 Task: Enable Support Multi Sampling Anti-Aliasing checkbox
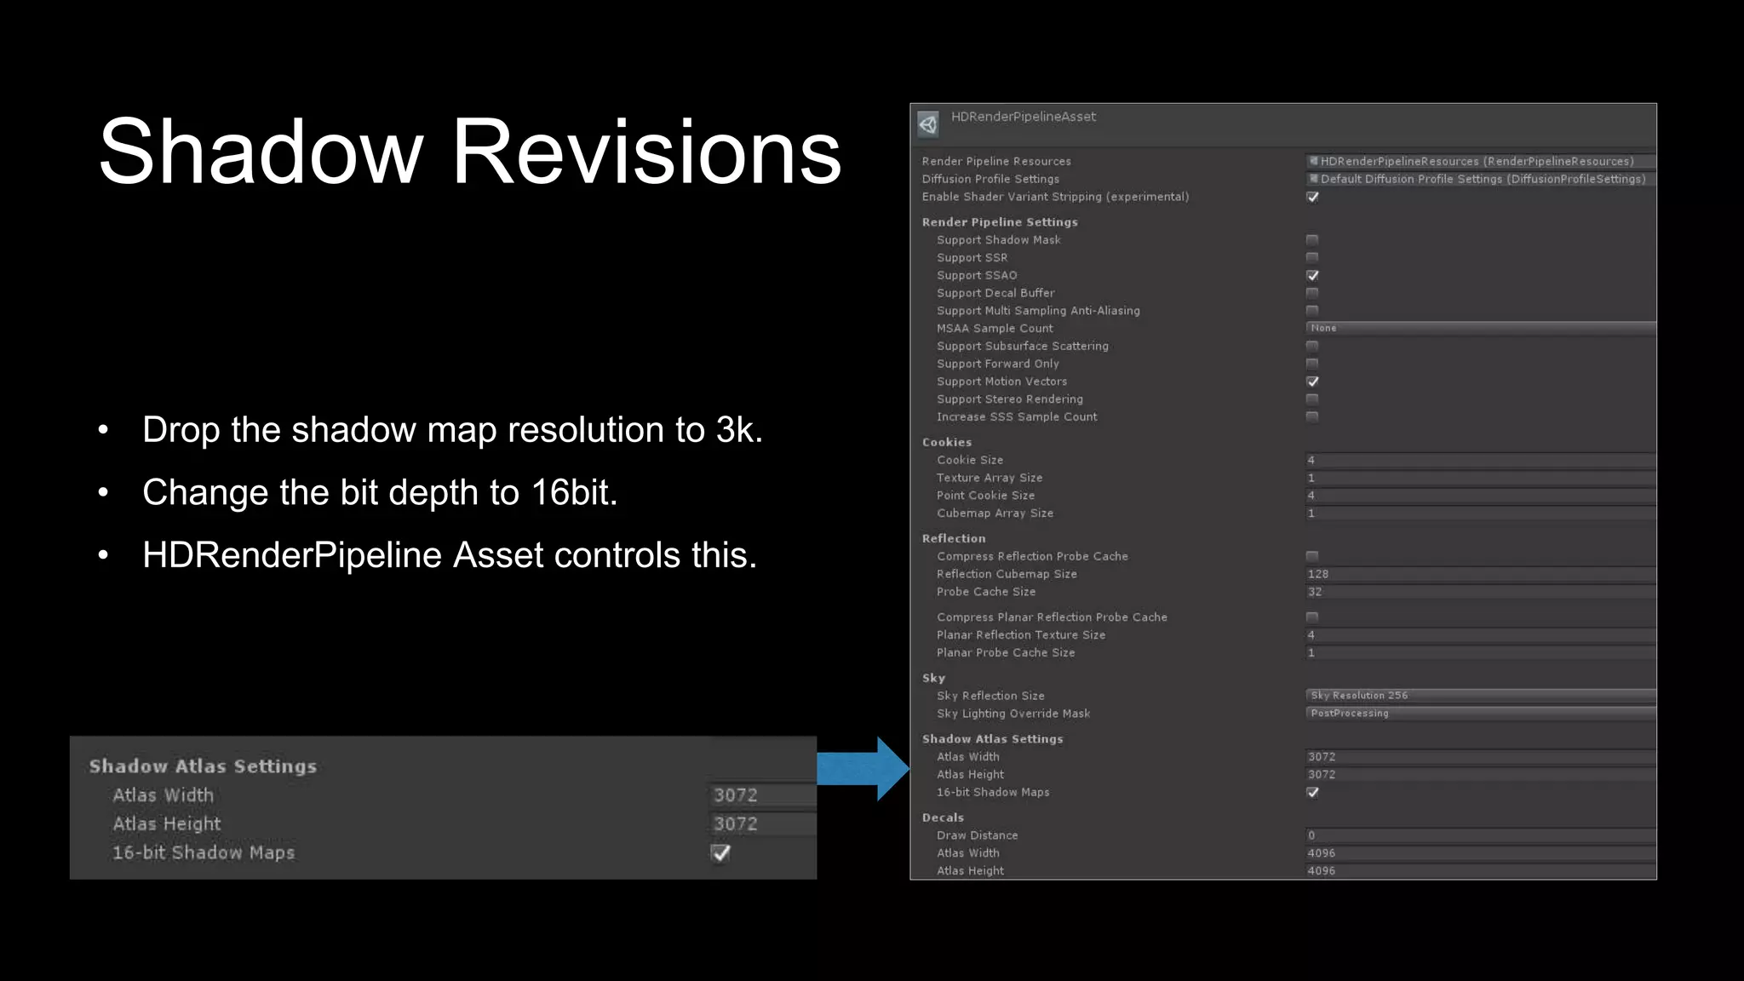pyautogui.click(x=1312, y=311)
